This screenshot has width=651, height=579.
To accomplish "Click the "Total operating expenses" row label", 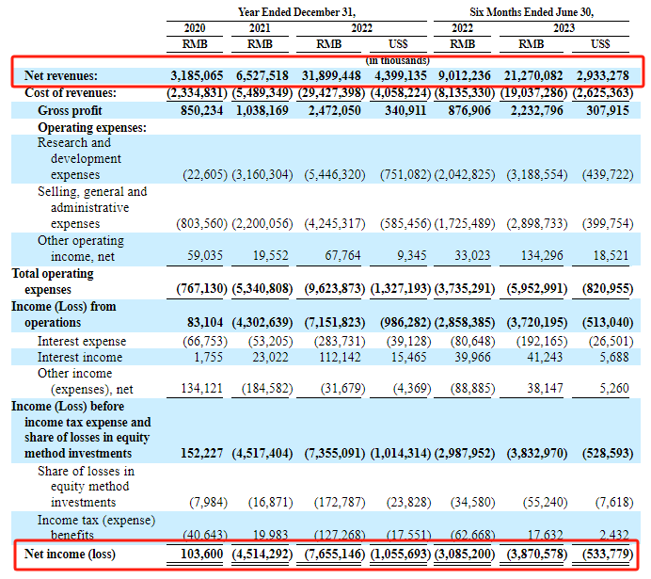I will [x=55, y=282].
